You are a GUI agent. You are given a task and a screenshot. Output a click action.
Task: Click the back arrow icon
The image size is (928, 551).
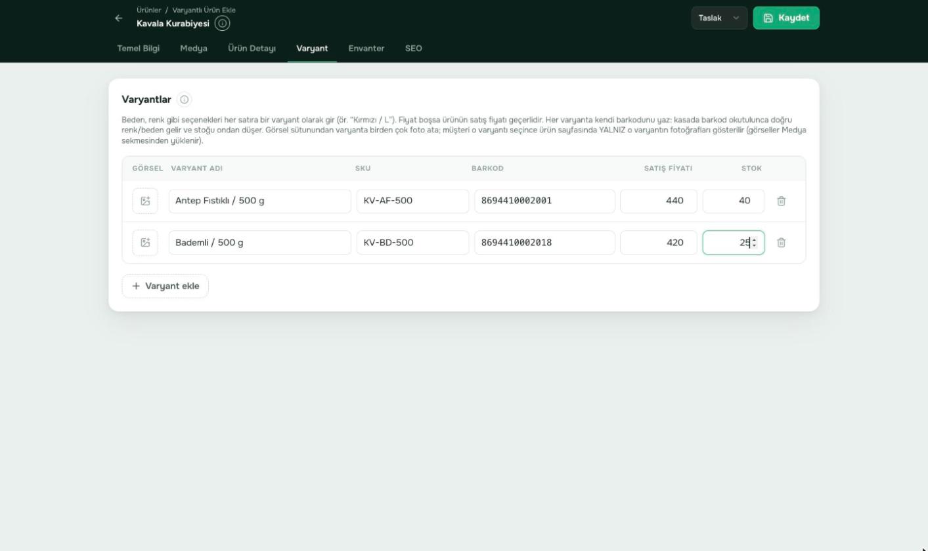click(x=118, y=18)
